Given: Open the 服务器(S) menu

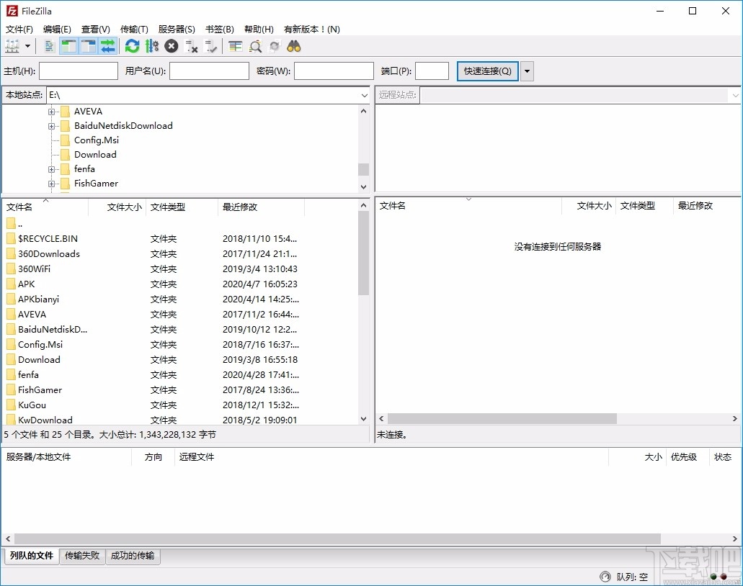Looking at the screenshot, I should click(x=175, y=29).
